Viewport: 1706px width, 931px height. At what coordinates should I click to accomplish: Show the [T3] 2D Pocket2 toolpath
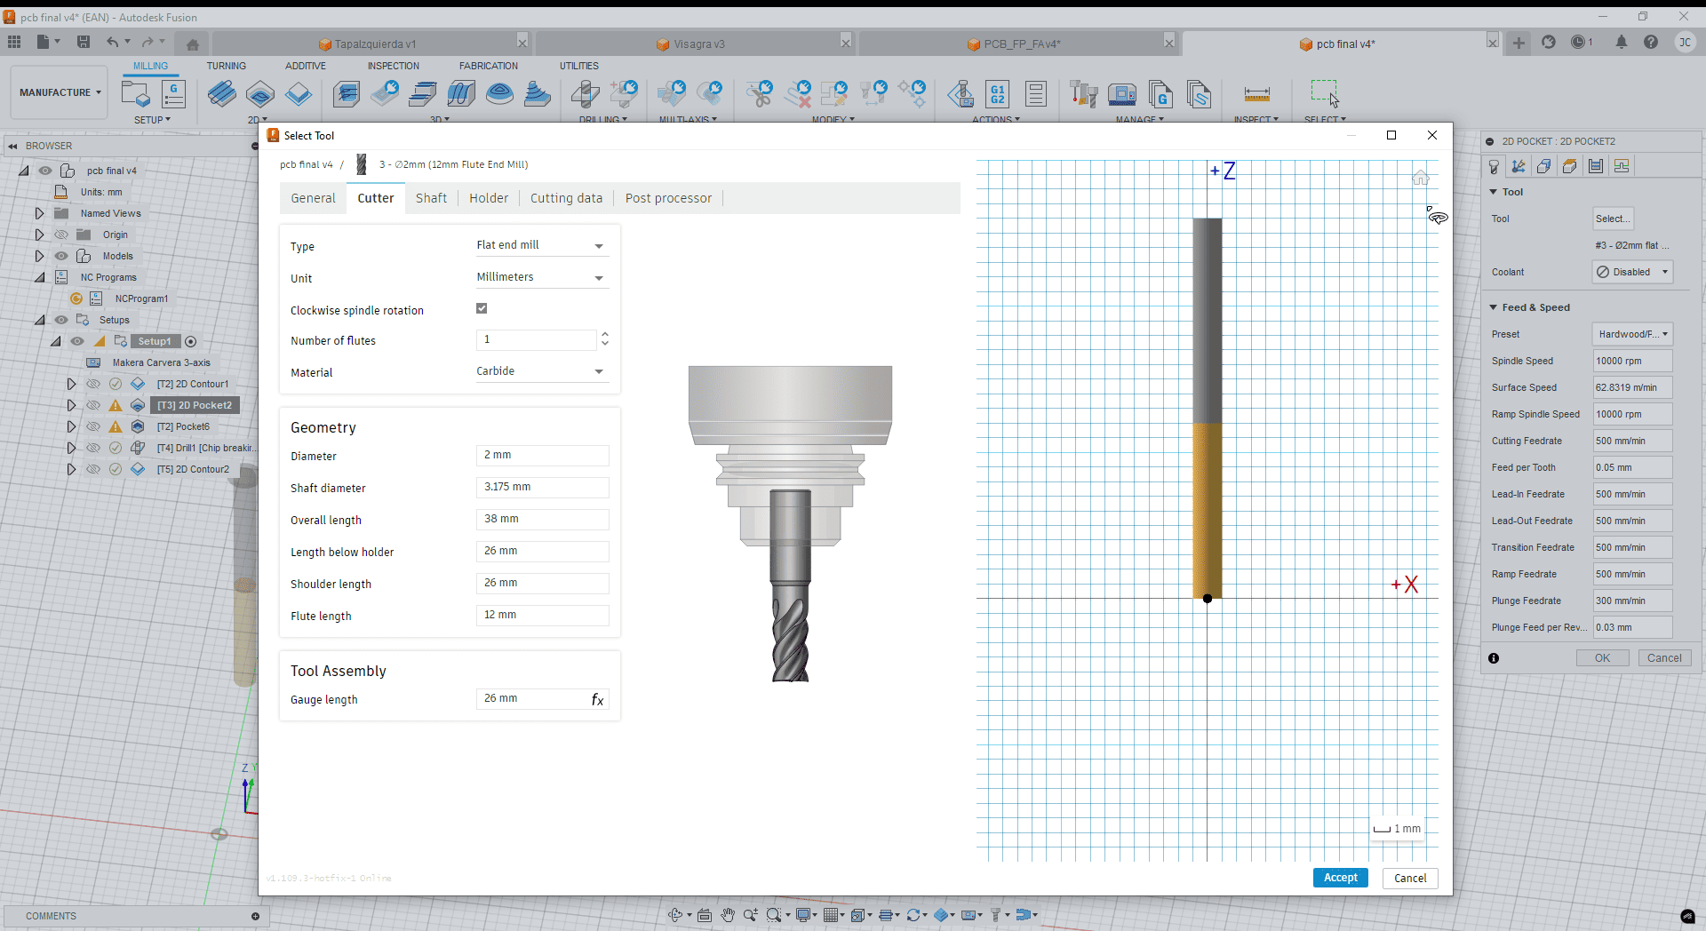click(x=93, y=405)
